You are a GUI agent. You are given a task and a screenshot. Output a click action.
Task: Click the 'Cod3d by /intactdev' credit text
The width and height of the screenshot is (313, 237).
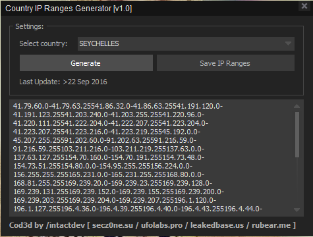tap(47, 225)
